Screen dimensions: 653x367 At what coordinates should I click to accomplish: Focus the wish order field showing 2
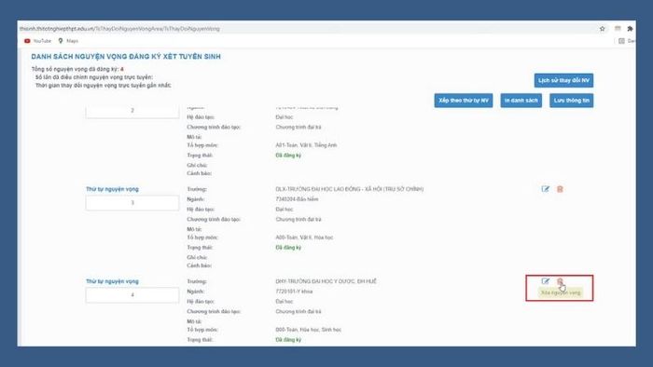[132, 112]
